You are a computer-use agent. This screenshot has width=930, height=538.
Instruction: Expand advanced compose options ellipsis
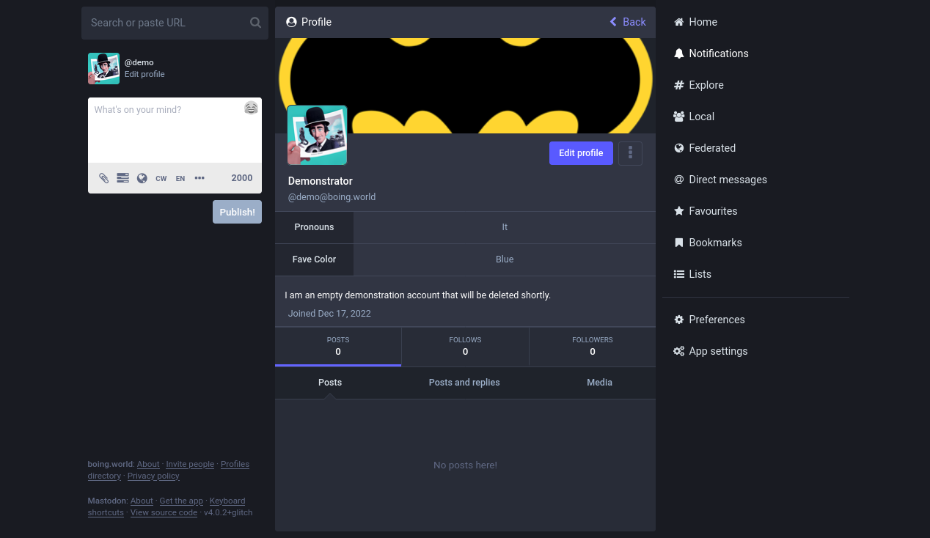[x=199, y=178]
